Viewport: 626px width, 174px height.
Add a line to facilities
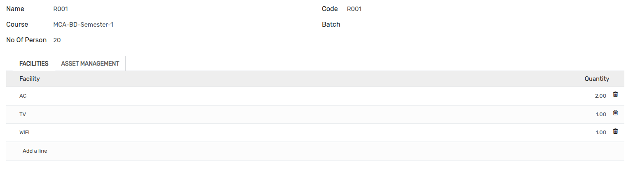[35, 151]
